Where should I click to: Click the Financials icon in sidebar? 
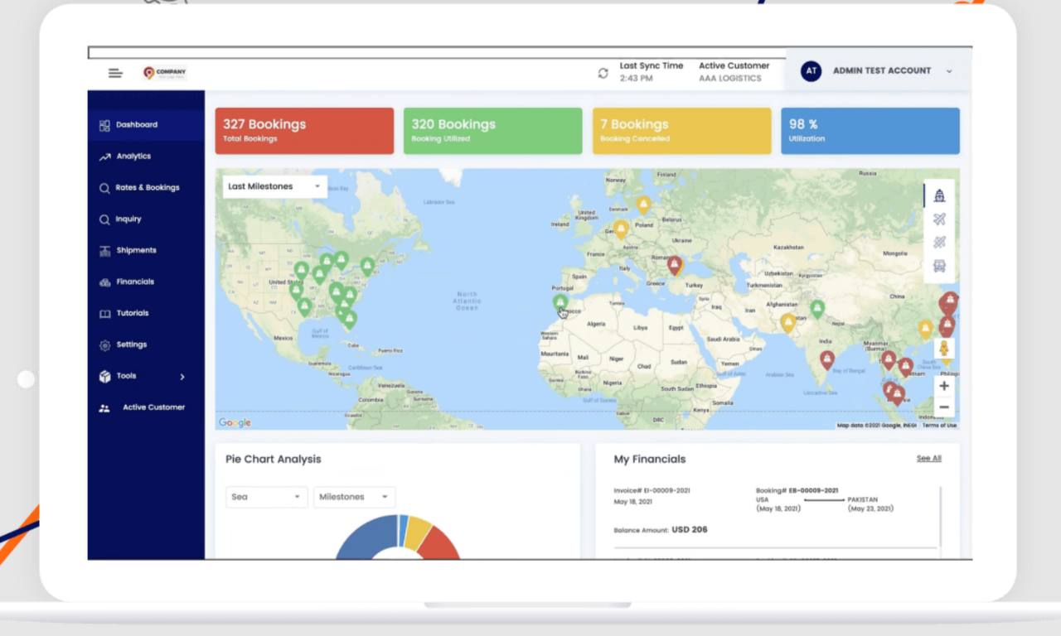[104, 282]
